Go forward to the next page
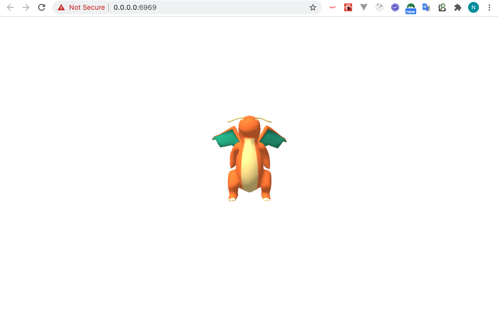 26,7
